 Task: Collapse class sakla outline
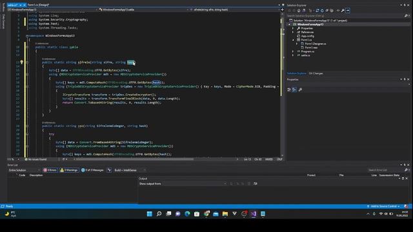pyautogui.click(x=27, y=47)
